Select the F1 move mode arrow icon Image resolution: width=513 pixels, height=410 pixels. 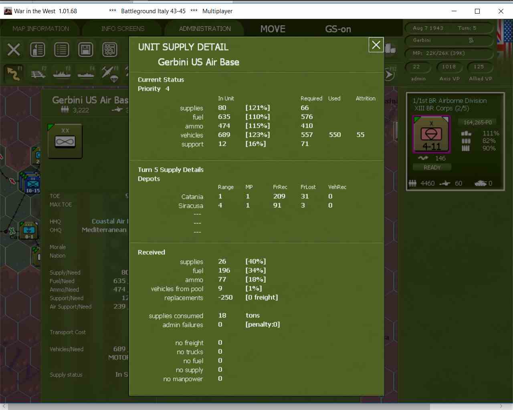tap(14, 73)
